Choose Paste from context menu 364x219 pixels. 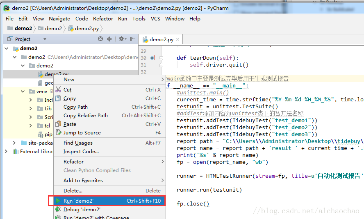(x=109, y=124)
